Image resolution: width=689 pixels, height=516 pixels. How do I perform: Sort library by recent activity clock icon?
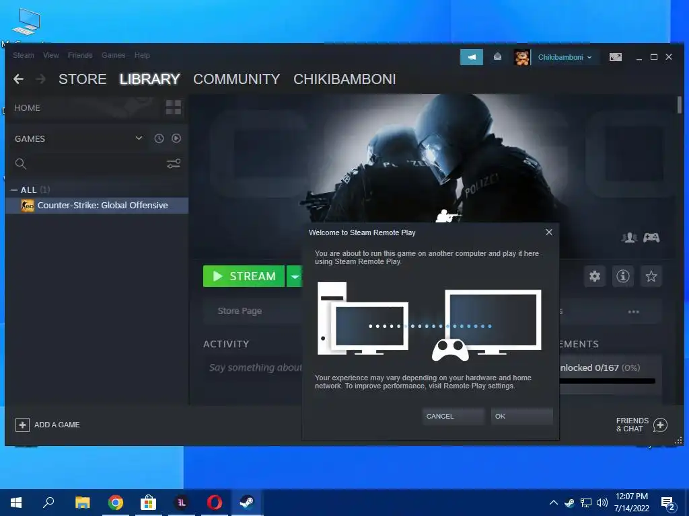coord(159,138)
